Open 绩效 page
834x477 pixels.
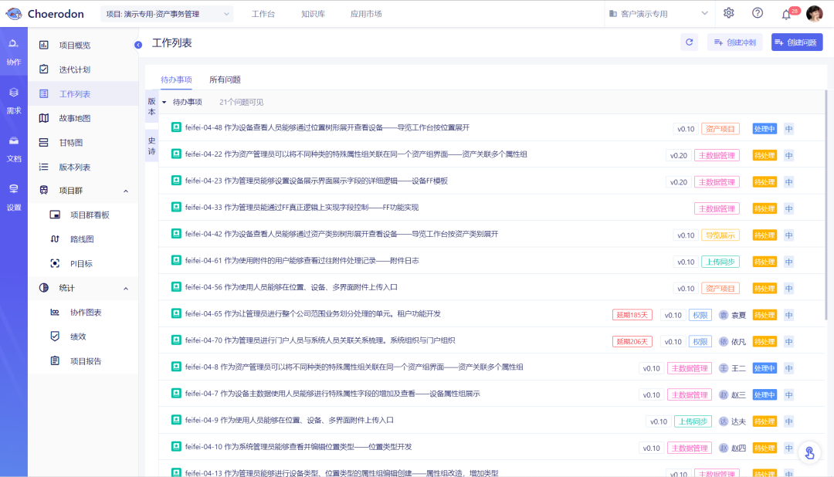[83, 337]
